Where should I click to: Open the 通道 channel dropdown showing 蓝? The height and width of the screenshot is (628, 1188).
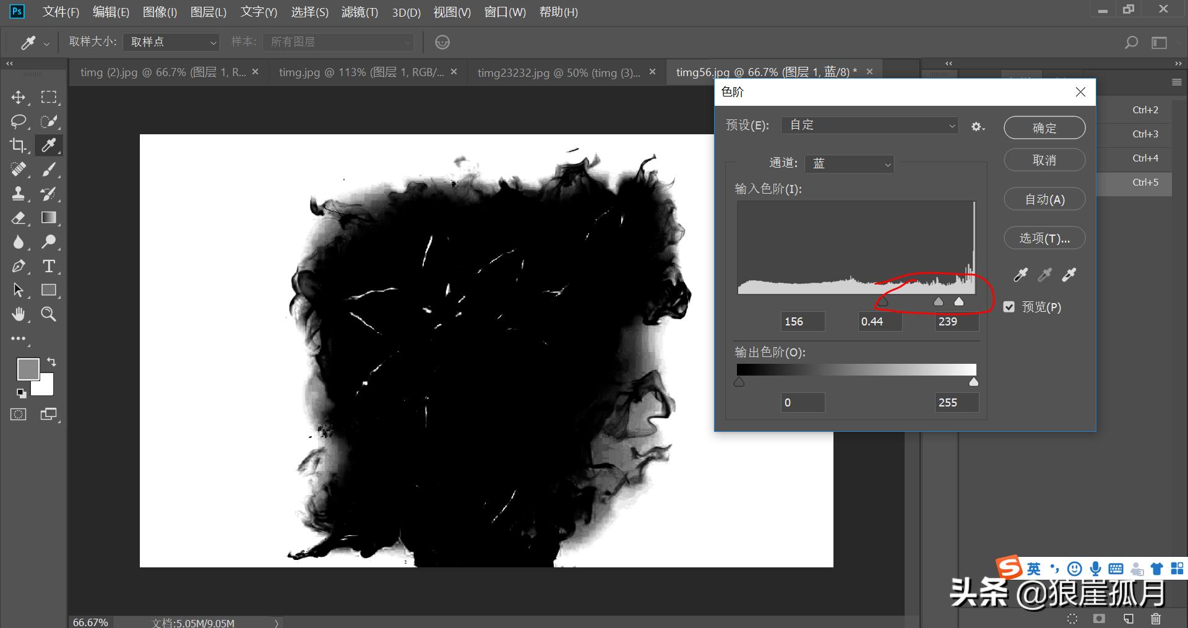coord(849,163)
